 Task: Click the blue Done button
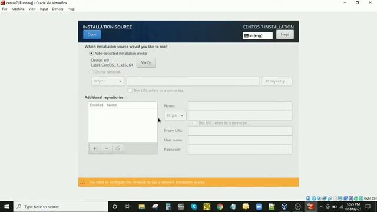click(x=92, y=34)
